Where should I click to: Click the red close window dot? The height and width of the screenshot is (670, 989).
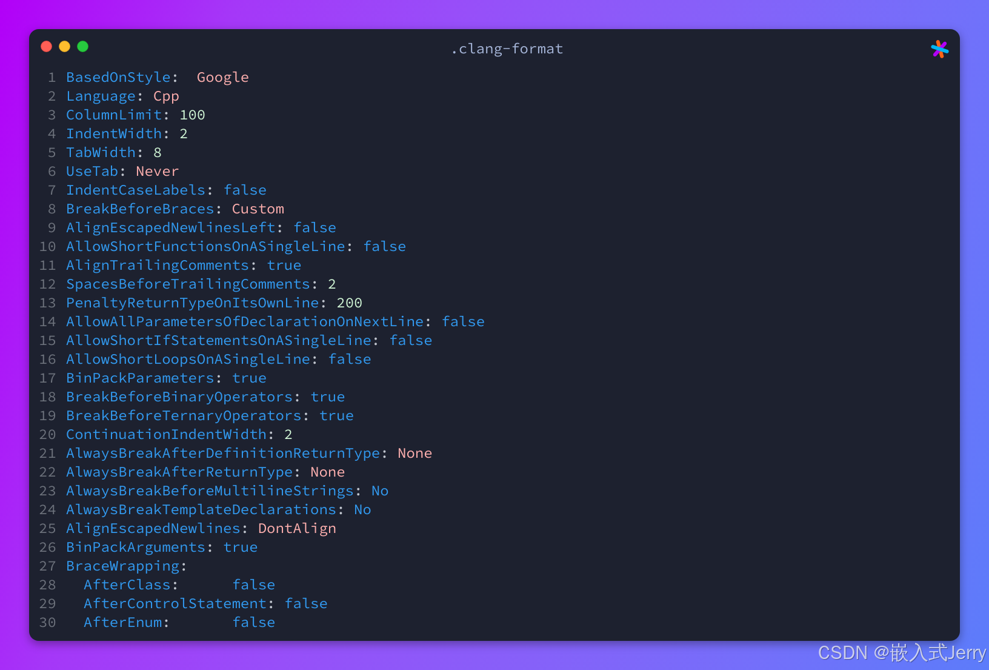46,46
